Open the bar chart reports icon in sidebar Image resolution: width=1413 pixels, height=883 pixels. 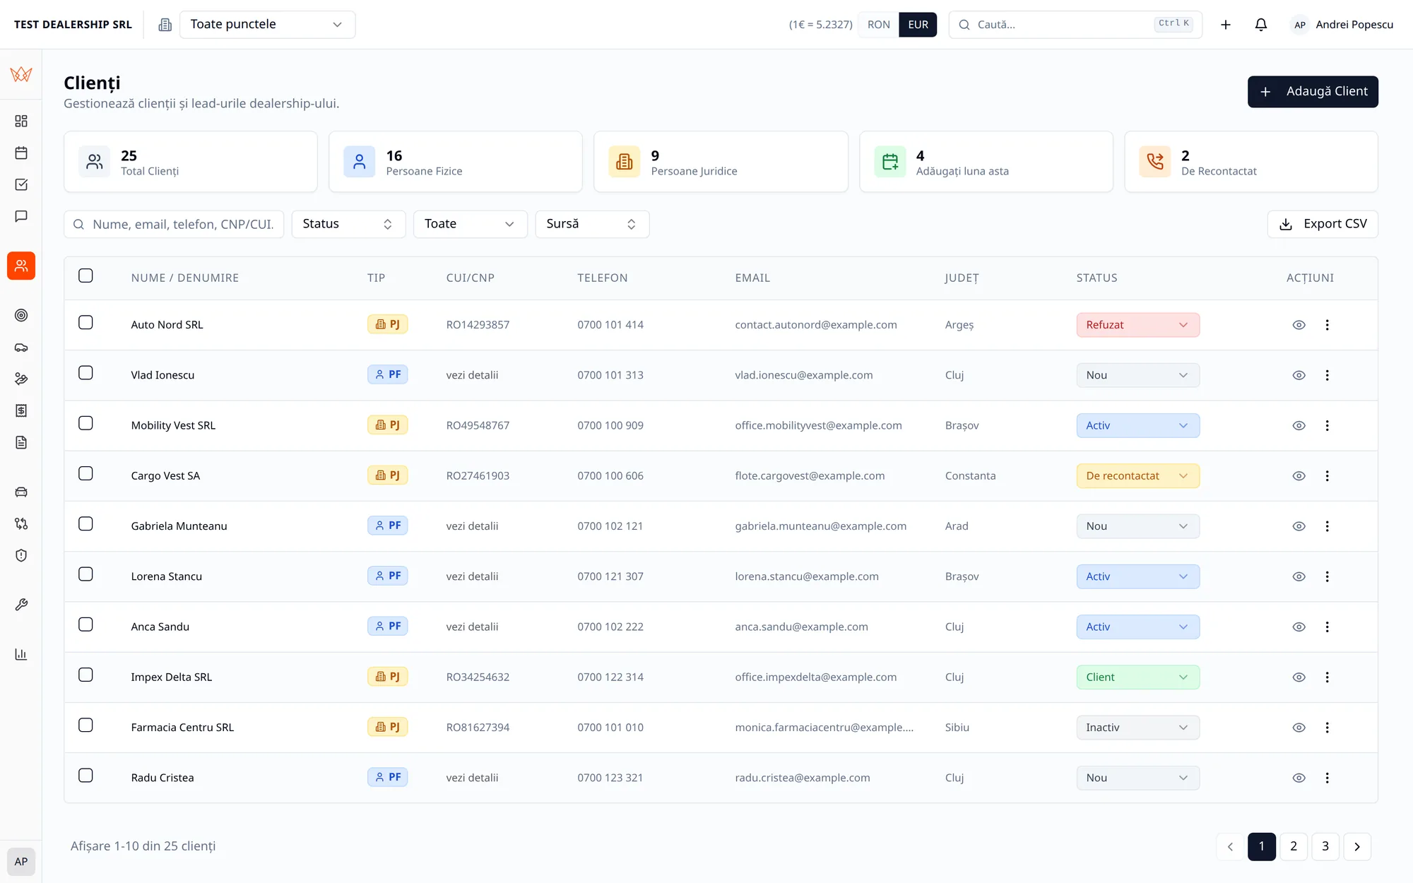coord(21,654)
